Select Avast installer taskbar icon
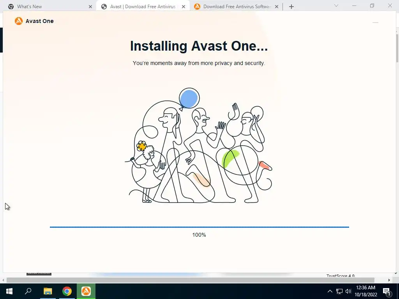 click(86, 291)
